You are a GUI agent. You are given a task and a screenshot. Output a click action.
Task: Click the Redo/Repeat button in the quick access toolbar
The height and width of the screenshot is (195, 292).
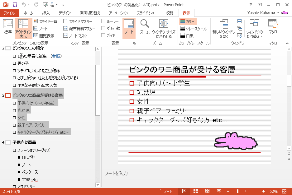pos(36,4)
